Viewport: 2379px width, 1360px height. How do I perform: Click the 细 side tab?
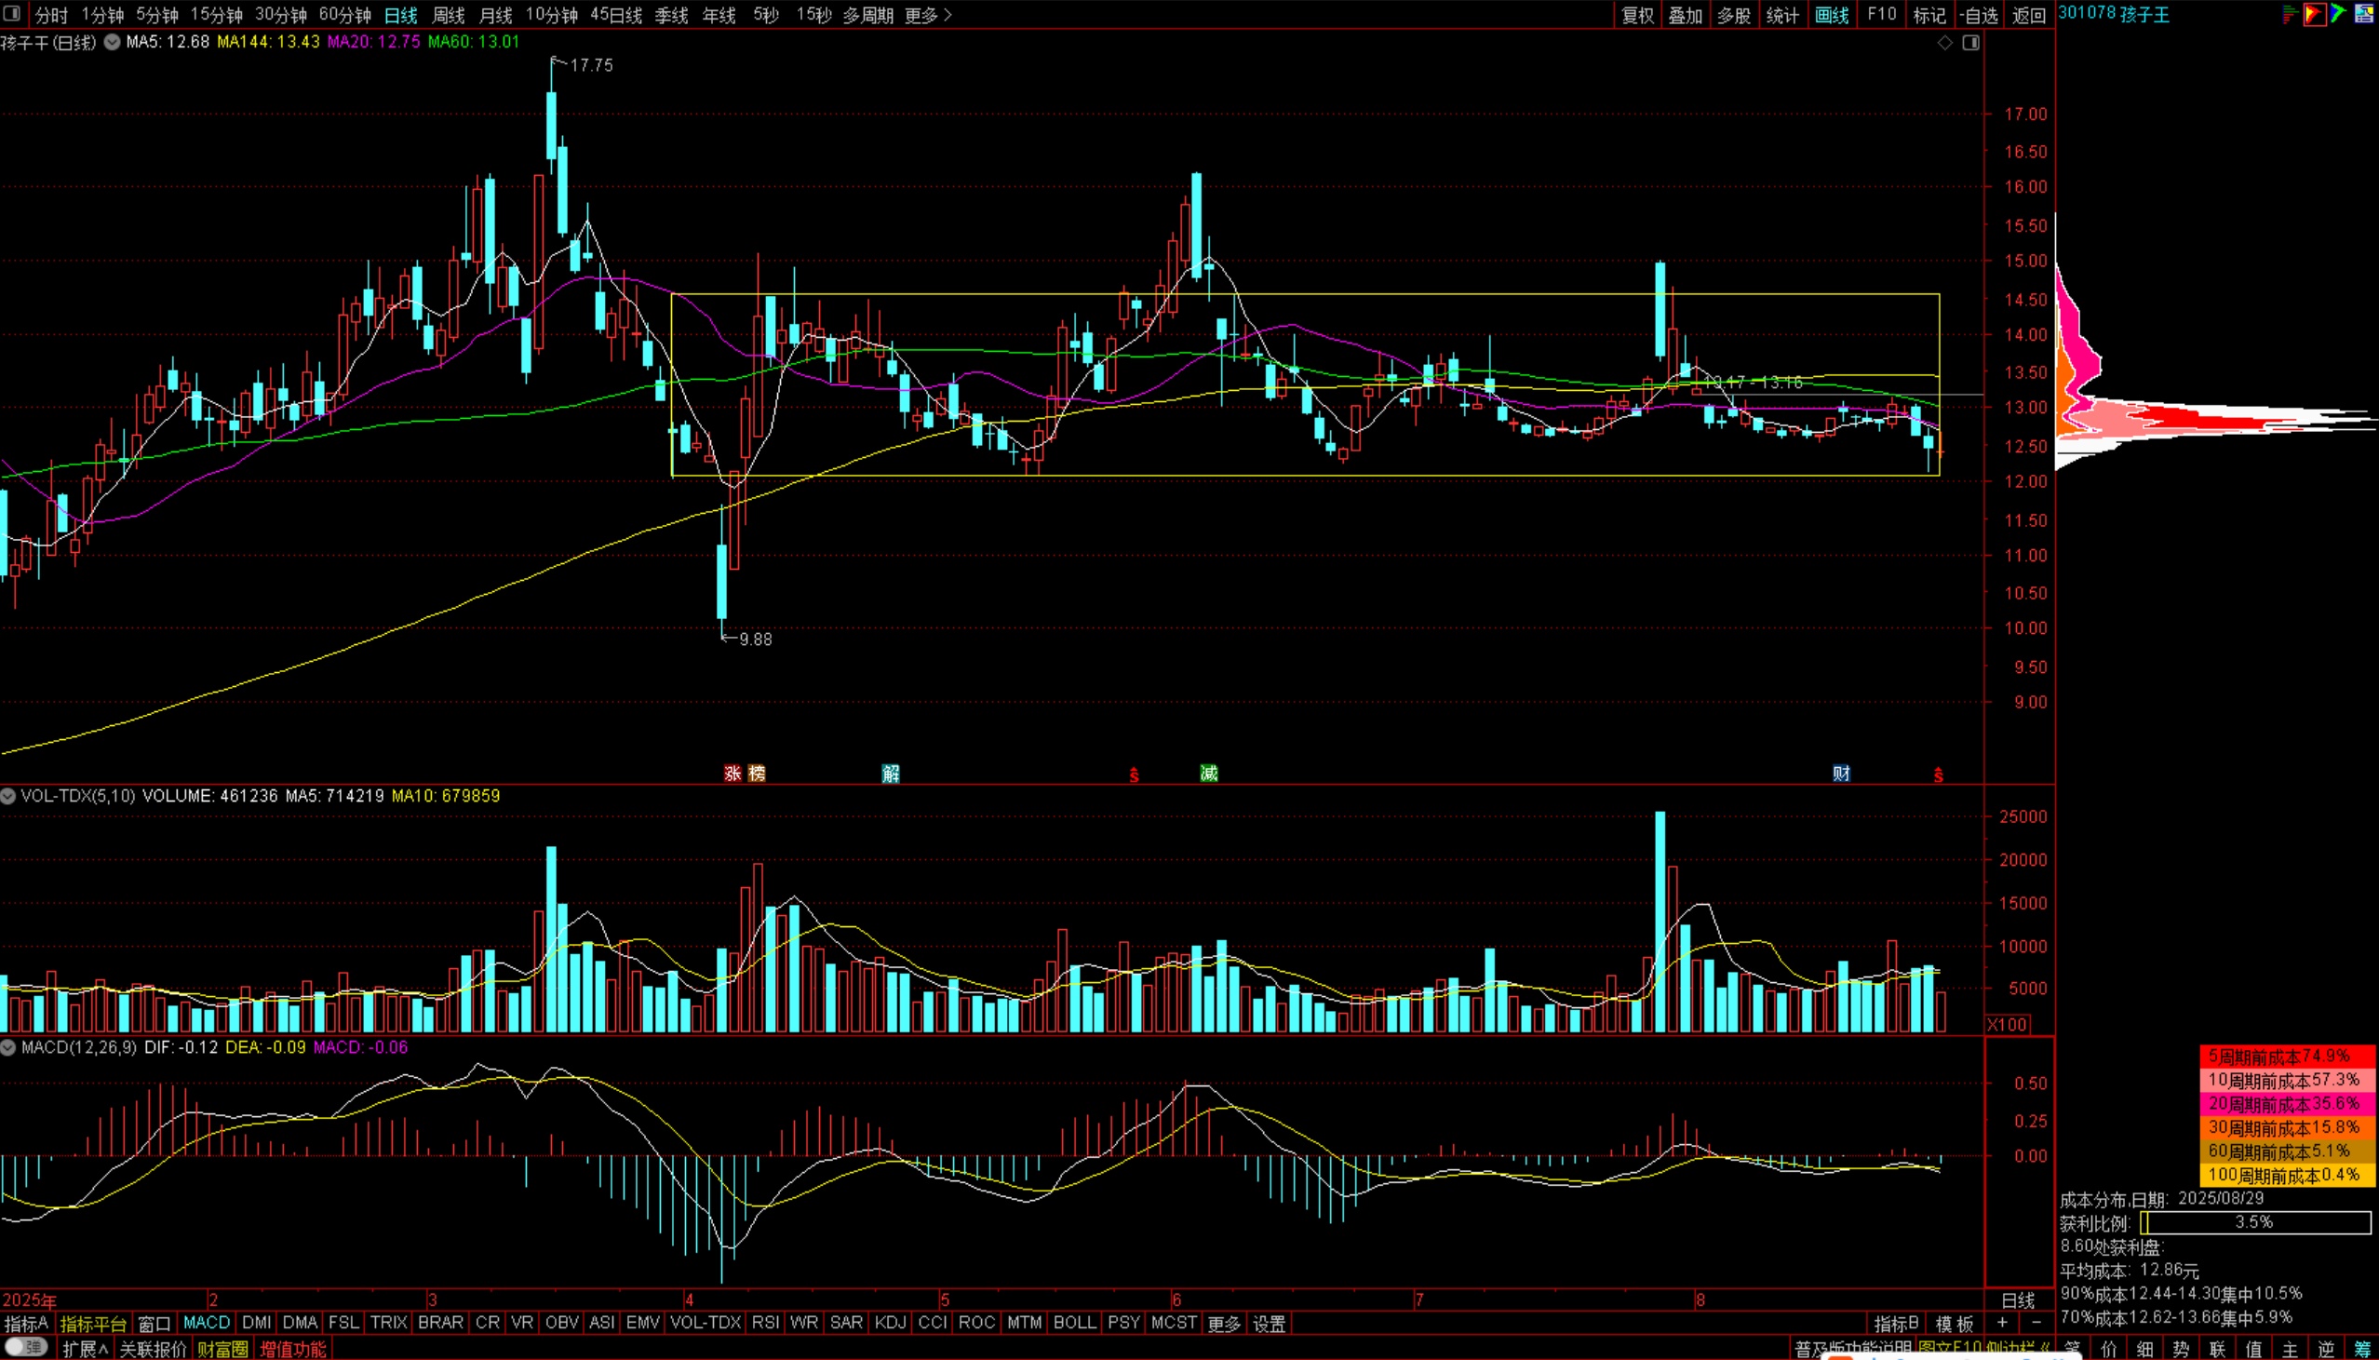2145,1350
